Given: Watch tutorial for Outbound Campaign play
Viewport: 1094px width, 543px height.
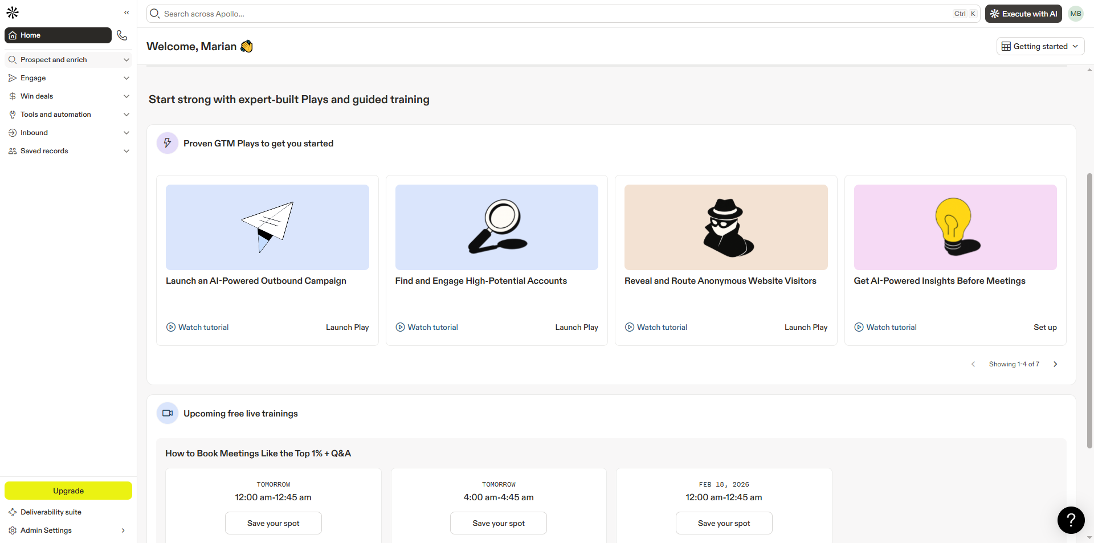Looking at the screenshot, I should point(198,327).
